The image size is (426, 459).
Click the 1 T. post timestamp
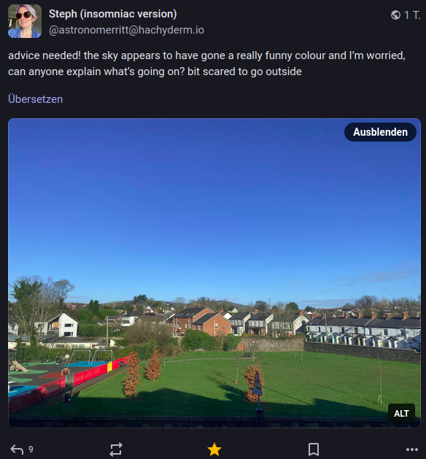pyautogui.click(x=412, y=15)
